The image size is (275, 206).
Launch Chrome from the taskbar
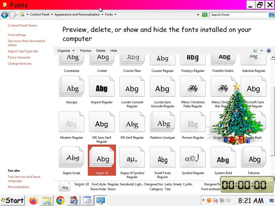[60, 200]
